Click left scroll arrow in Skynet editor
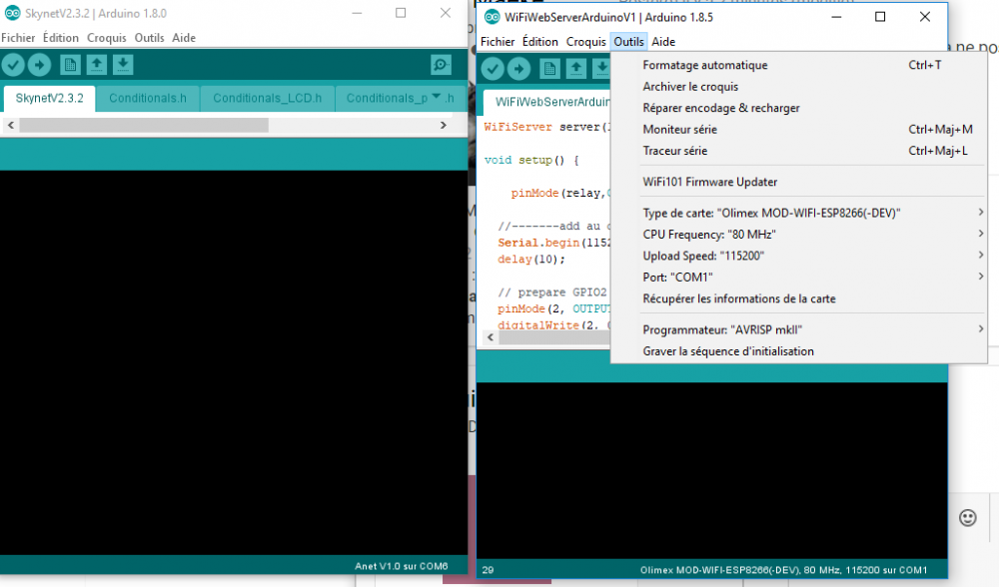The height and width of the screenshot is (587, 999). pos(10,126)
